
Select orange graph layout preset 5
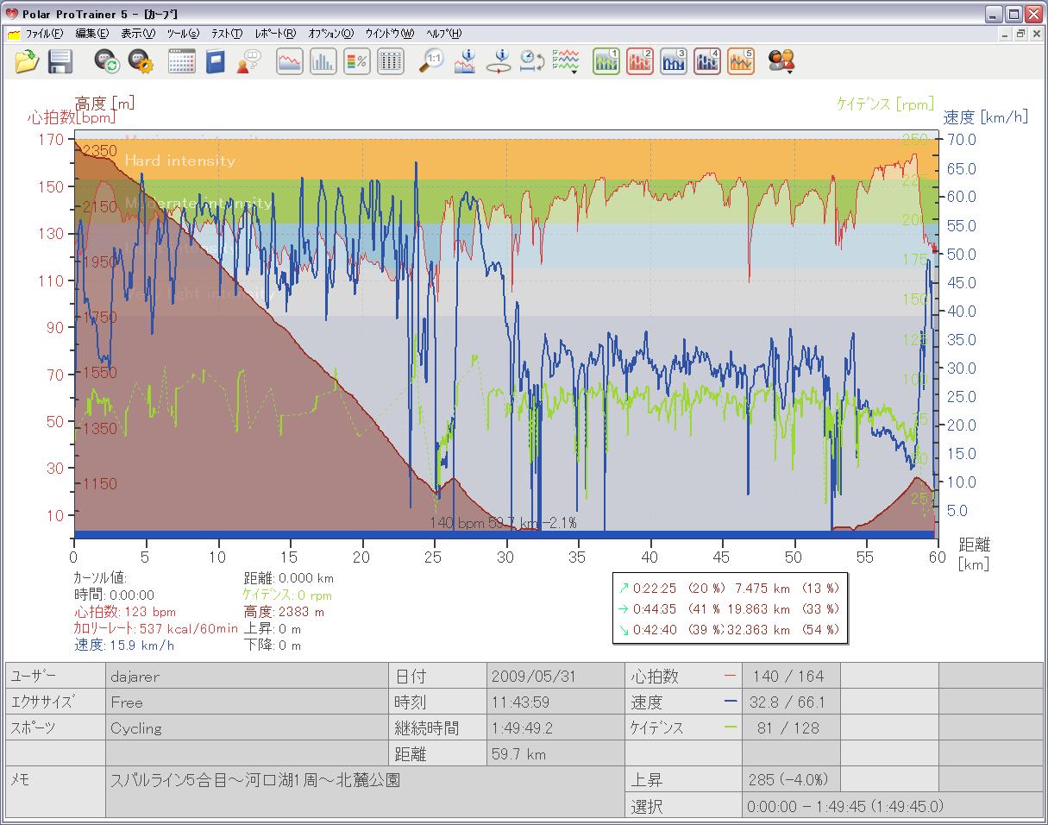tap(741, 61)
